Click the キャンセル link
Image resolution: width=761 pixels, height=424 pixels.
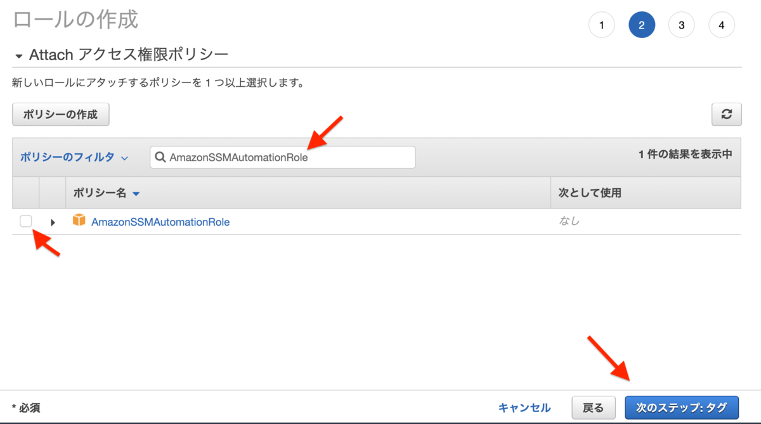point(524,408)
